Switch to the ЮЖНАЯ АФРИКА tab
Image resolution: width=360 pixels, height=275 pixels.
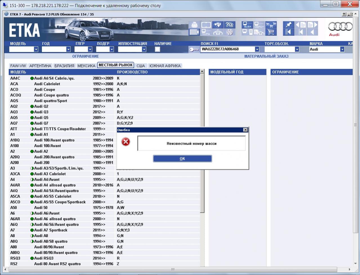pos(165,66)
